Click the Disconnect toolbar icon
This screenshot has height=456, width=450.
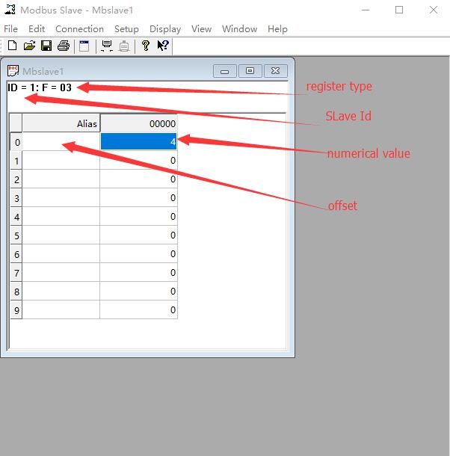pos(124,46)
